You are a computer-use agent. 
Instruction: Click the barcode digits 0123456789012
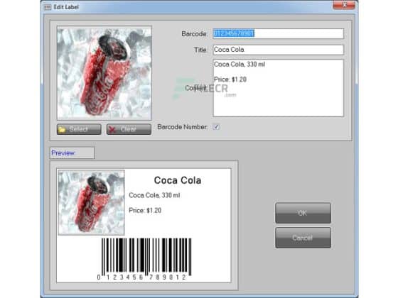[141, 277]
